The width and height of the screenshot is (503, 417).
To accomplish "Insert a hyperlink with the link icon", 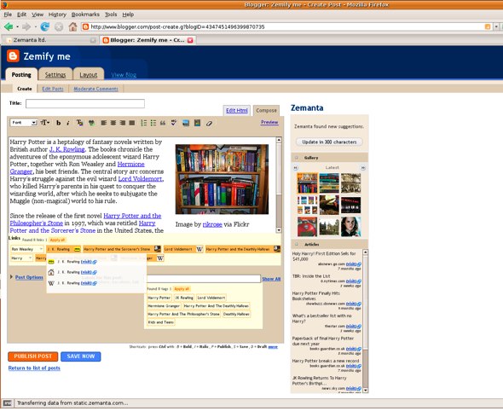I will [x=91, y=123].
